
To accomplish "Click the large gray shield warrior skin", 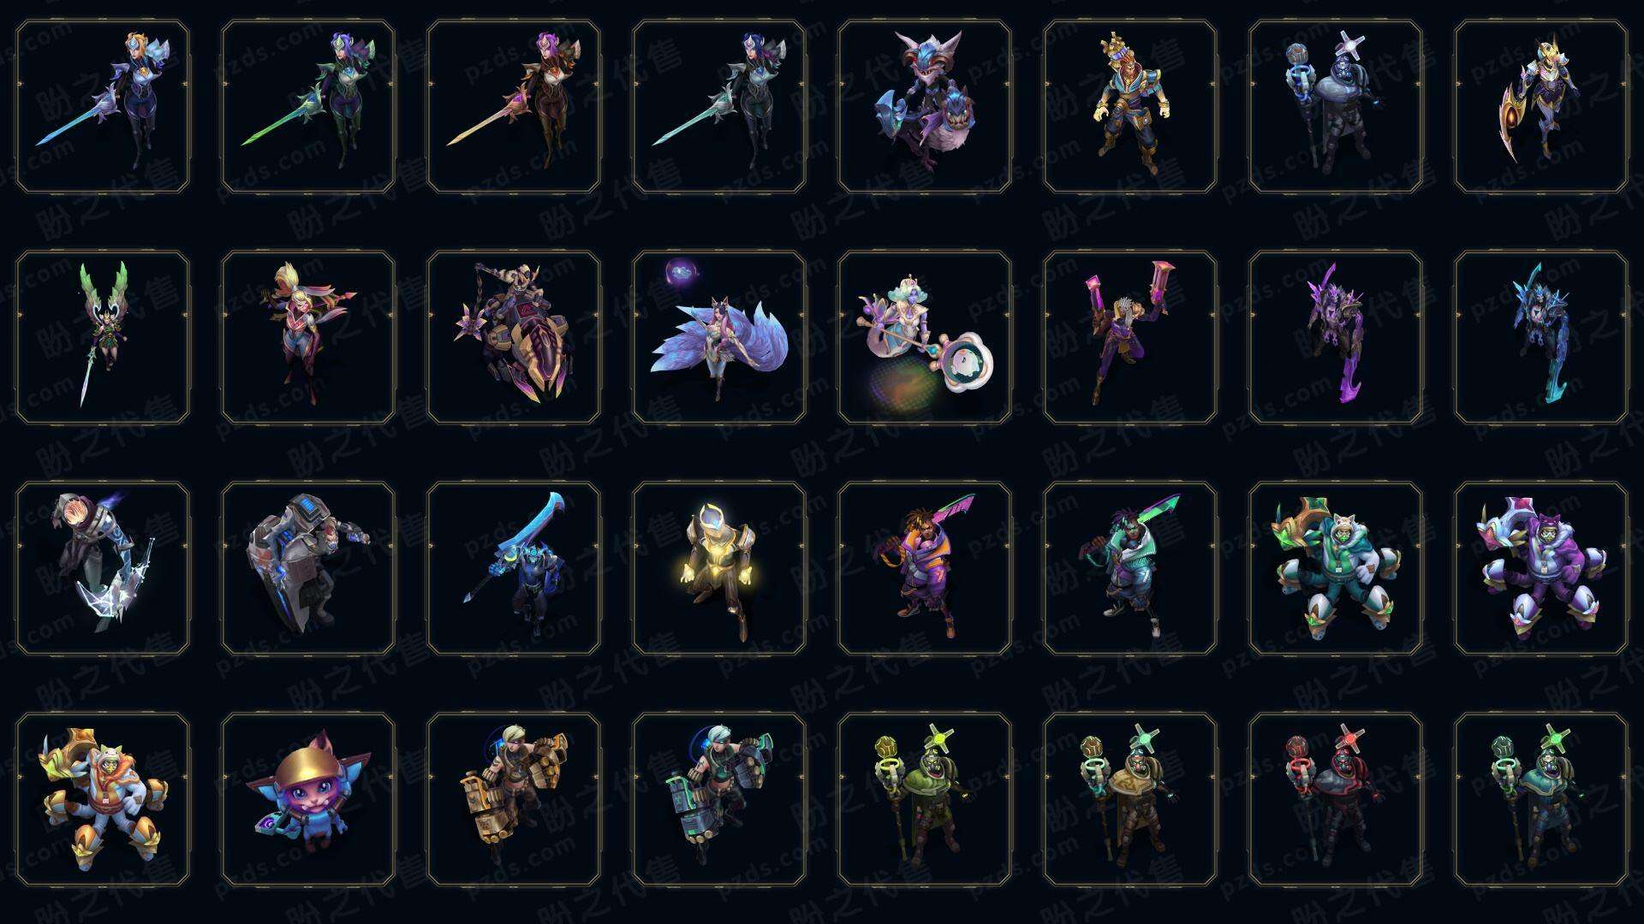I will pos(308,568).
